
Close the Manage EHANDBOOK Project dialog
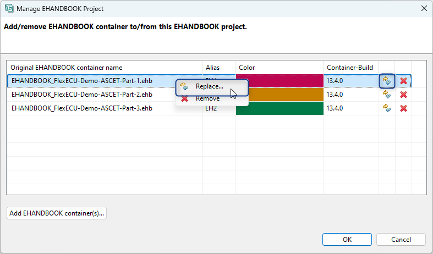pyautogui.click(x=423, y=9)
